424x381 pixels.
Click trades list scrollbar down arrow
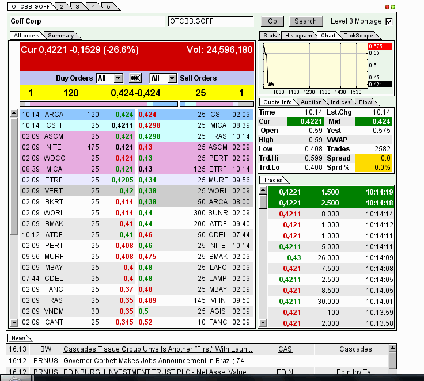263,323
